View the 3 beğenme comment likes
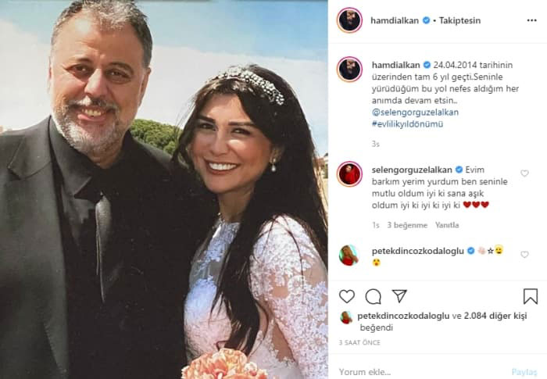The width and height of the screenshot is (547, 379). pyautogui.click(x=407, y=225)
